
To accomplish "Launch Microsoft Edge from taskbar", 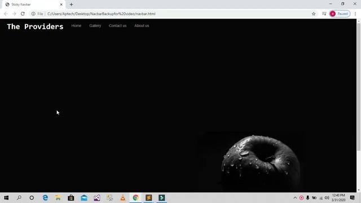I will tap(45, 198).
